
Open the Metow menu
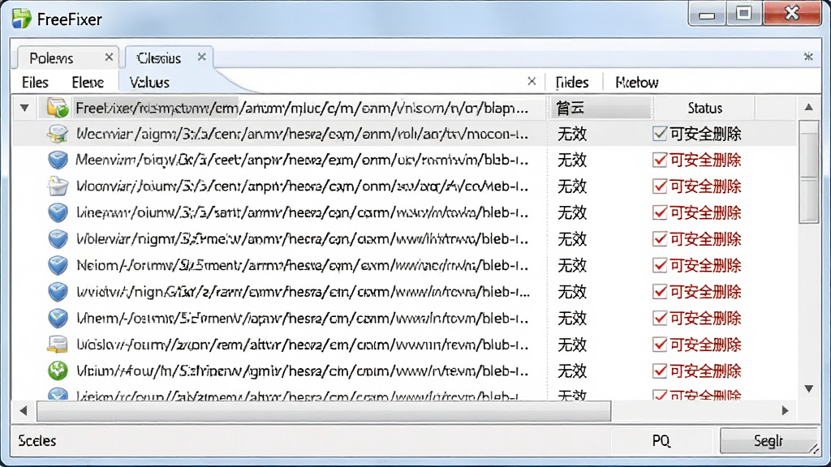(636, 83)
